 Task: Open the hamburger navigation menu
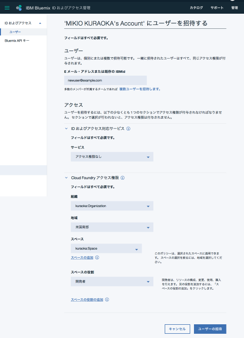(7, 8)
